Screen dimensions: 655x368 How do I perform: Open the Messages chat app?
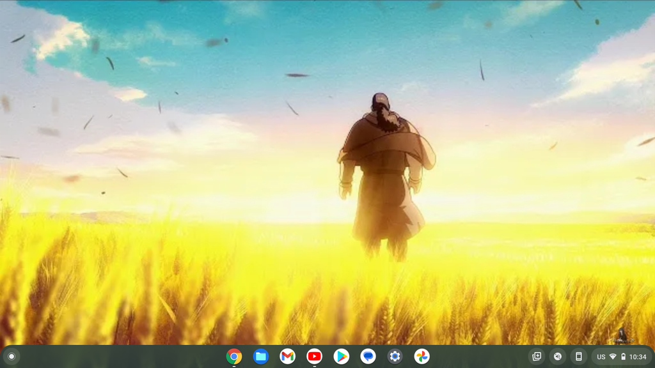point(368,356)
